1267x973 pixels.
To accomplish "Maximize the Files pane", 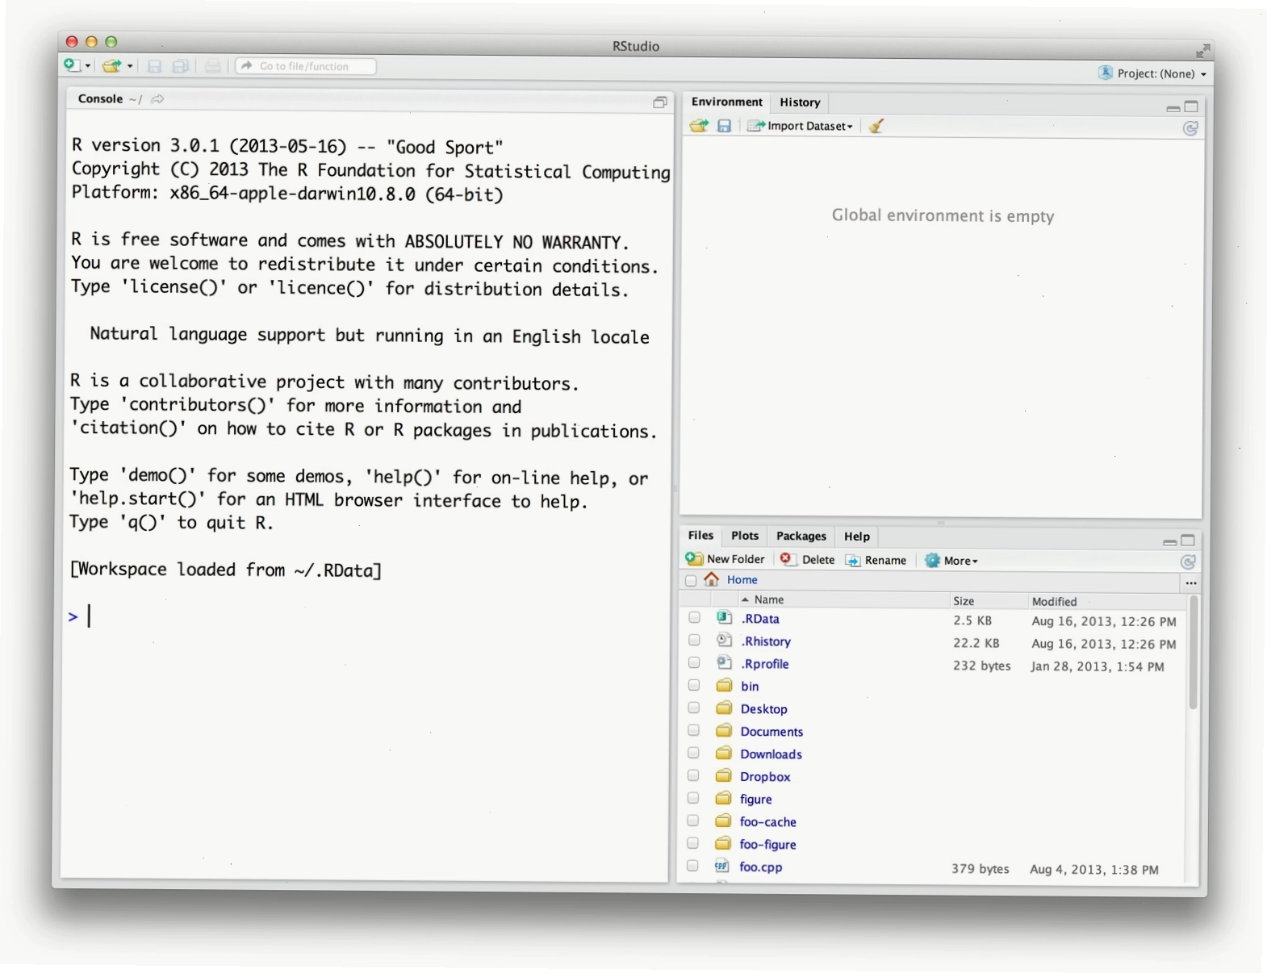I will (1188, 541).
